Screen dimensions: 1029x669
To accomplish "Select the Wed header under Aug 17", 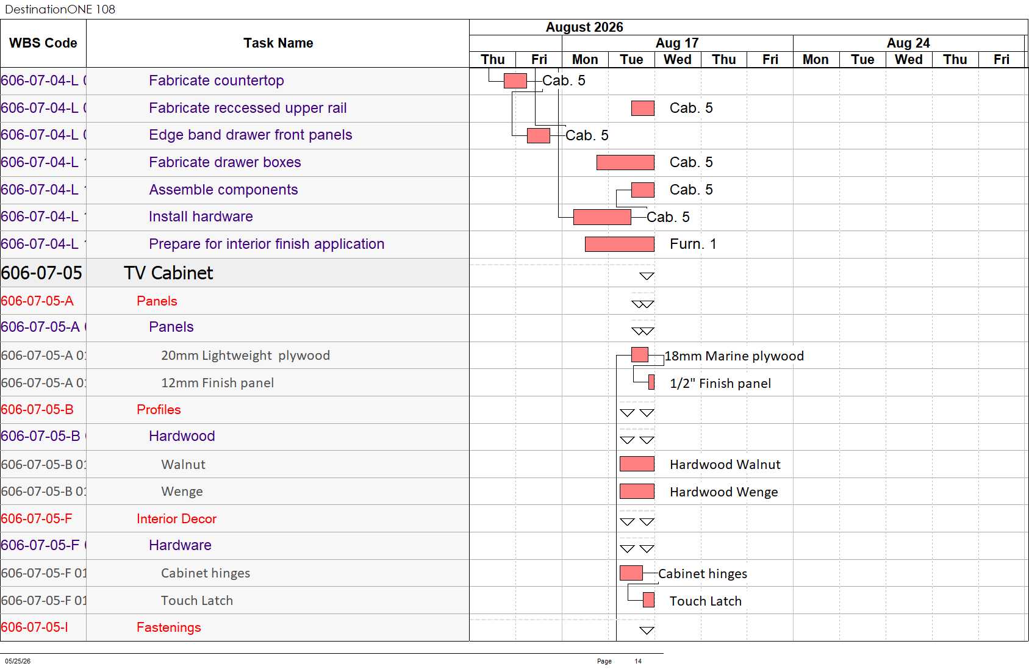I will 678,60.
